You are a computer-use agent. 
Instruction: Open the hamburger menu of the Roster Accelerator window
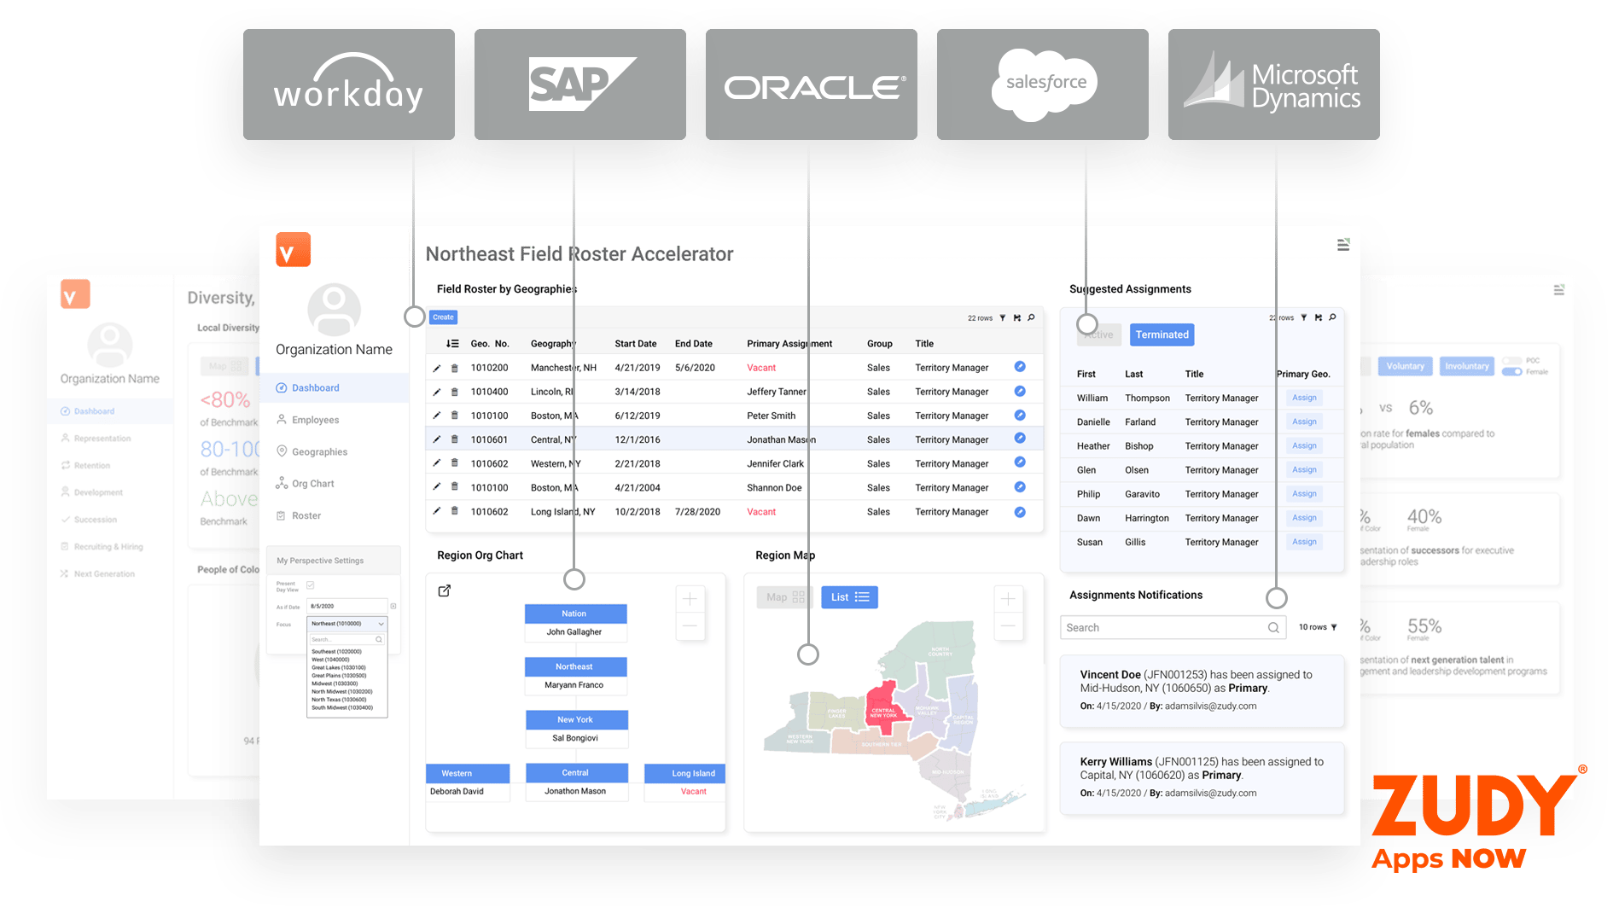tap(1343, 245)
